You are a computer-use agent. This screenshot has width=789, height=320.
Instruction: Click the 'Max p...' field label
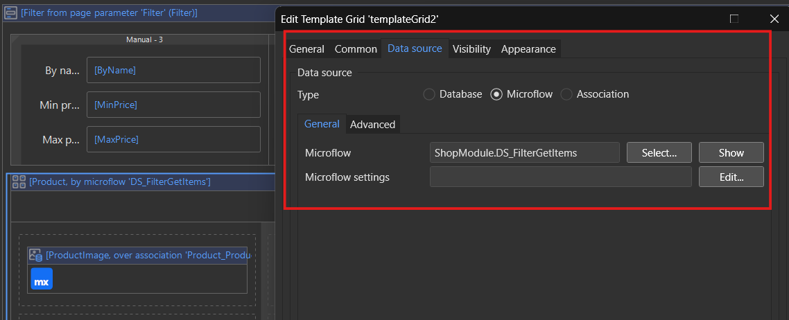click(62, 140)
